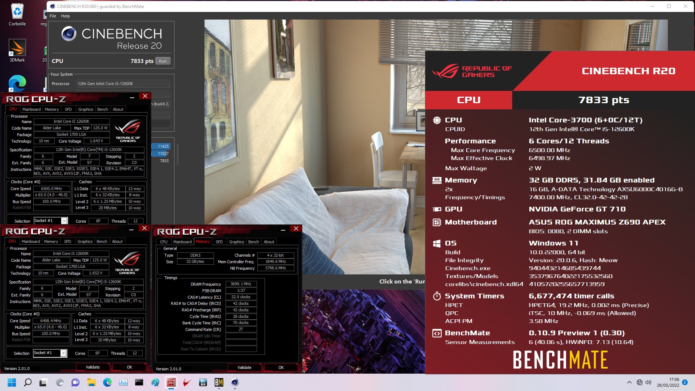Open network globe tray icon
695x391 pixels.
click(640, 382)
